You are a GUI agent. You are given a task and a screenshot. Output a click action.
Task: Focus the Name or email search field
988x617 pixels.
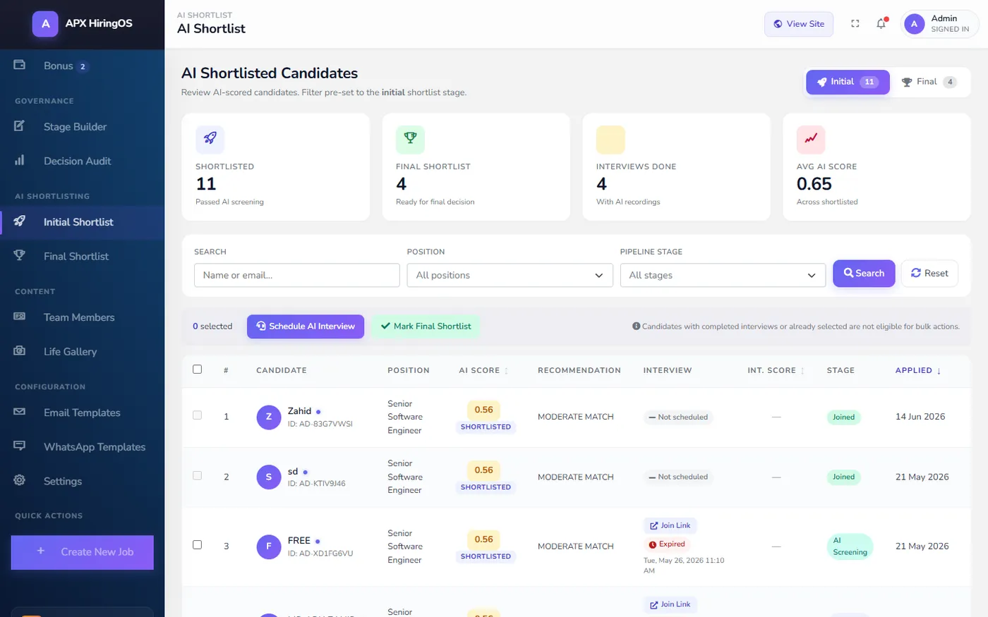point(297,275)
